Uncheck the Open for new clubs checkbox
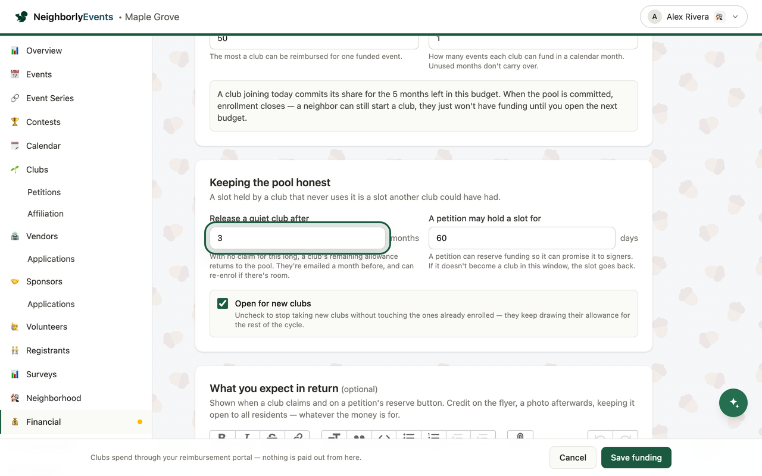Screen dimensions: 762x476 (x=223, y=303)
